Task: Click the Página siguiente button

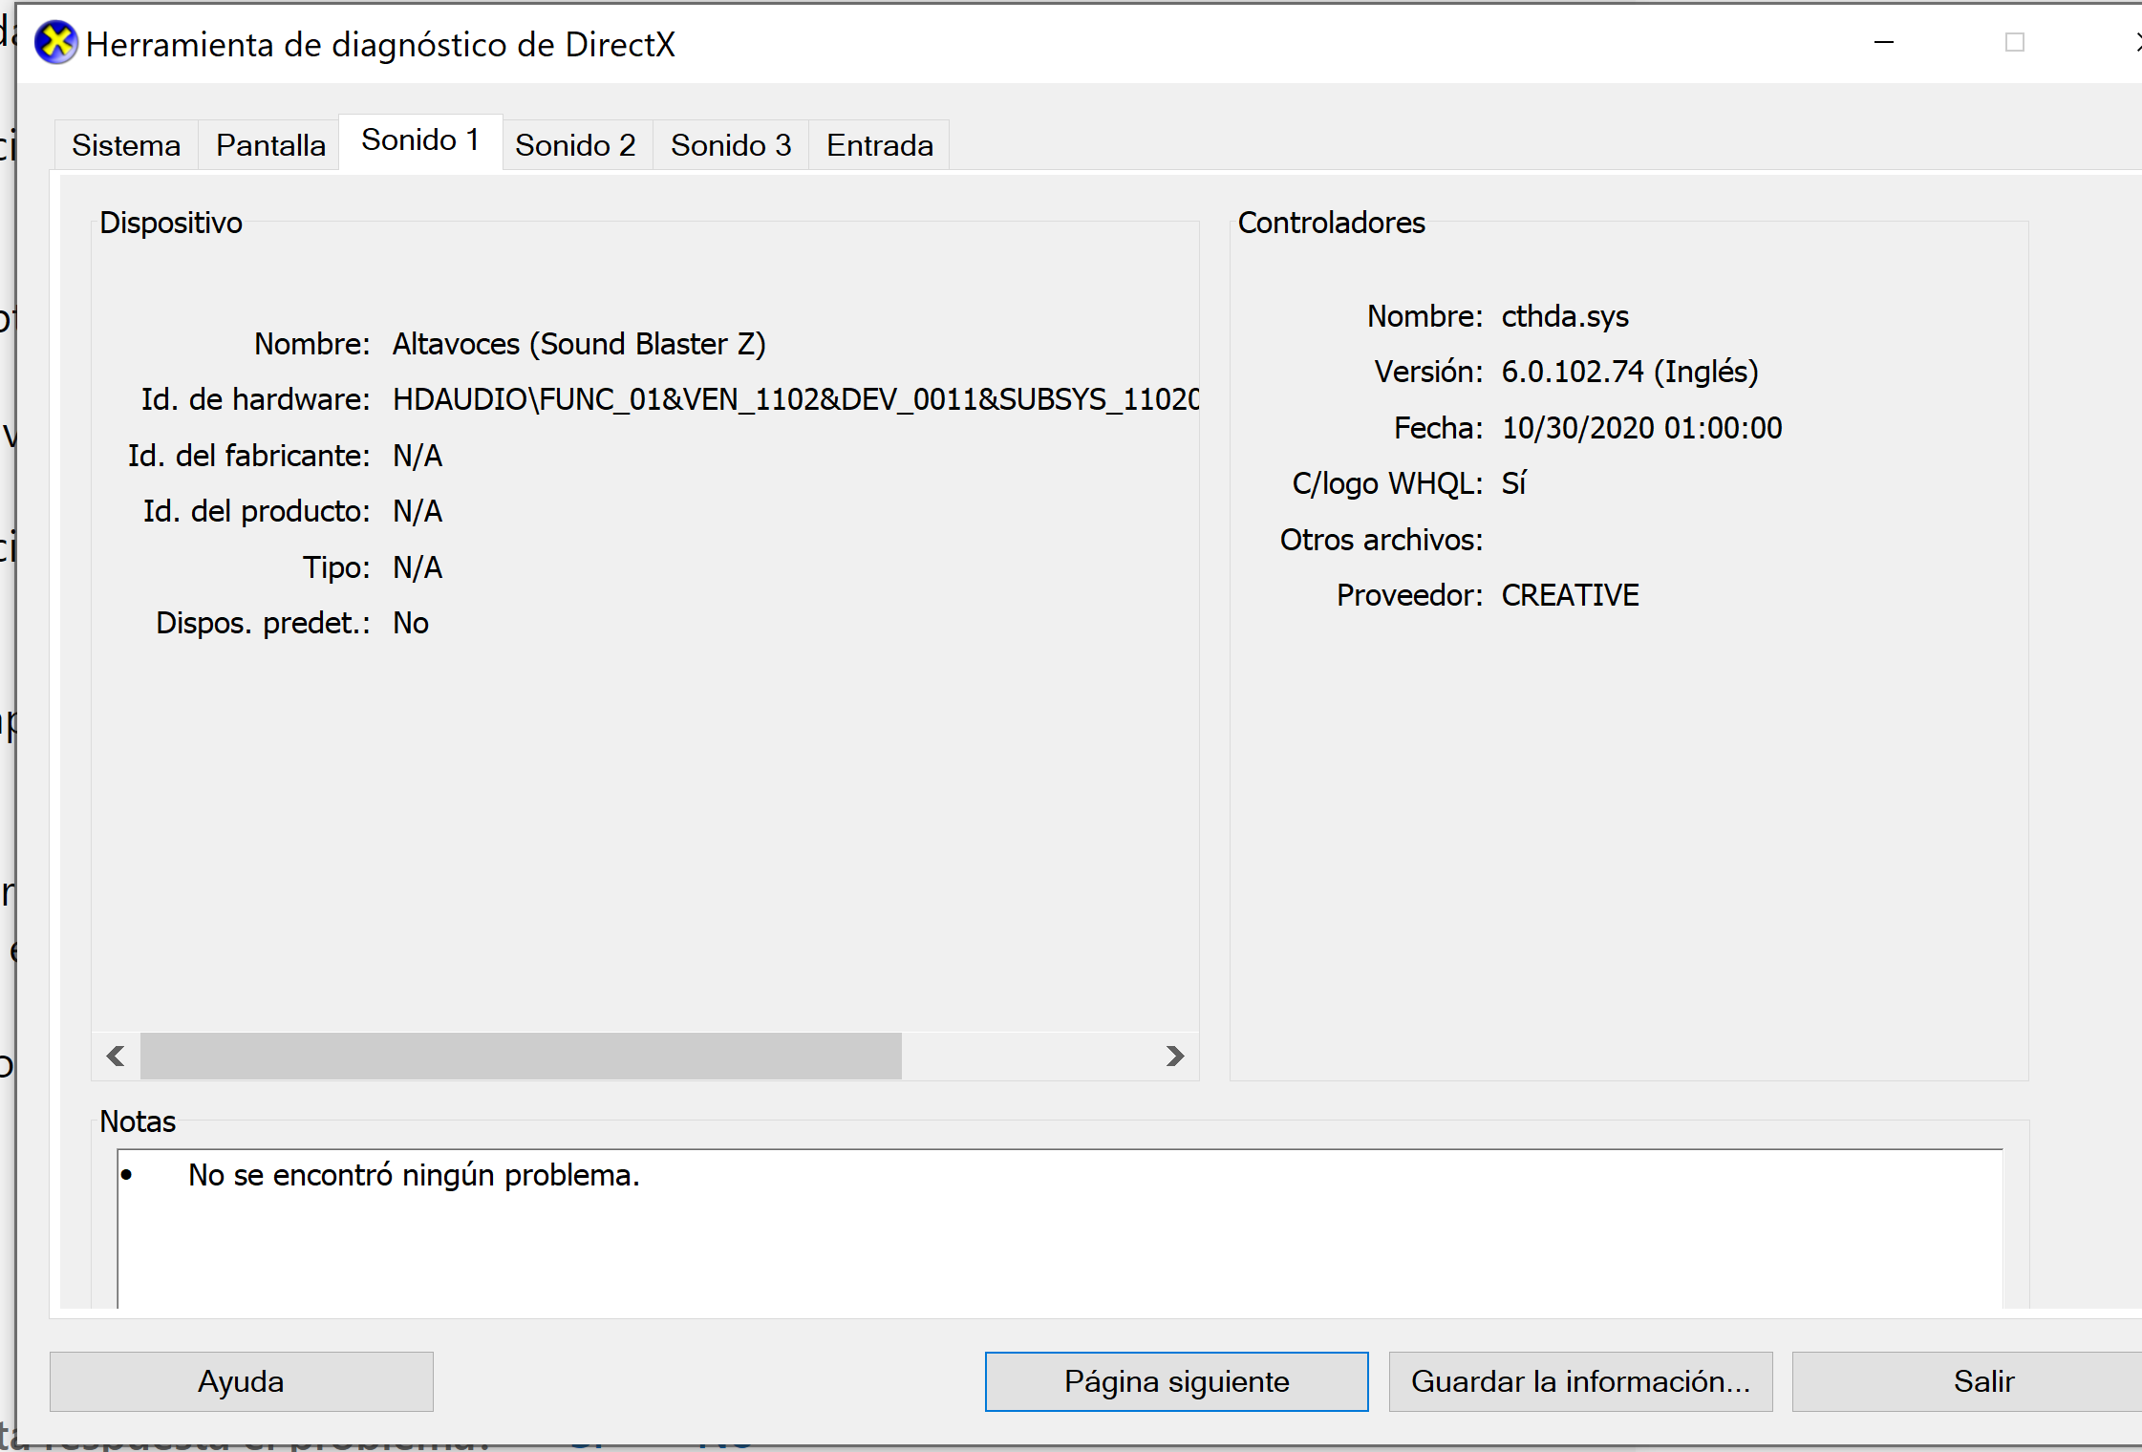Action: click(x=1176, y=1381)
